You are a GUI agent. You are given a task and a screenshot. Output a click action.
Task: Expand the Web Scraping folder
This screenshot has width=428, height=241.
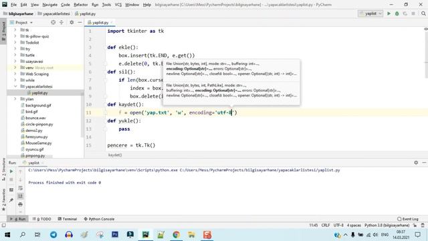[x=15, y=74]
